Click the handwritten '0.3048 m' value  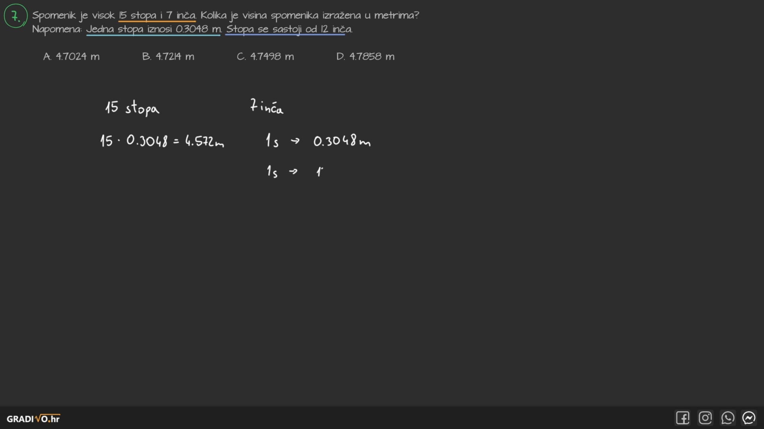pyautogui.click(x=341, y=141)
